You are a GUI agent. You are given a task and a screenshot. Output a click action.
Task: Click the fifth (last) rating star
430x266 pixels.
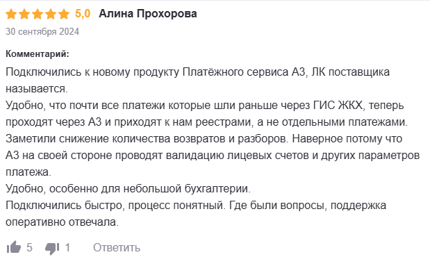pyautogui.click(x=64, y=14)
